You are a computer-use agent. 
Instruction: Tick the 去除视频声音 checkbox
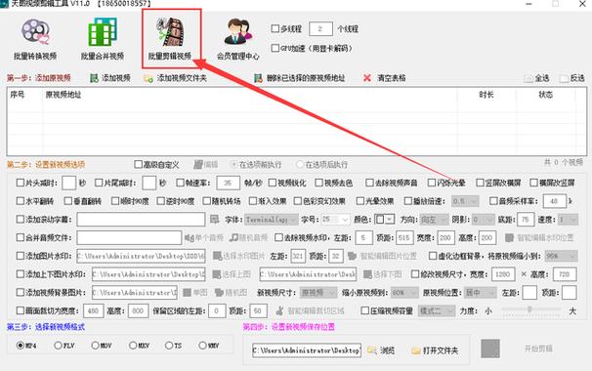[369, 183]
